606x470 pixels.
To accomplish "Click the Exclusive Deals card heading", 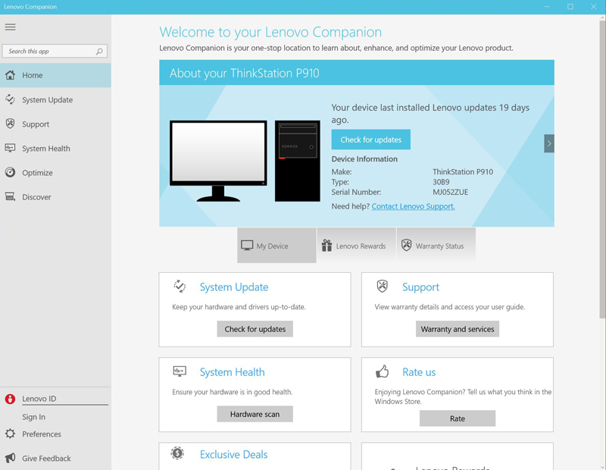I will point(233,455).
